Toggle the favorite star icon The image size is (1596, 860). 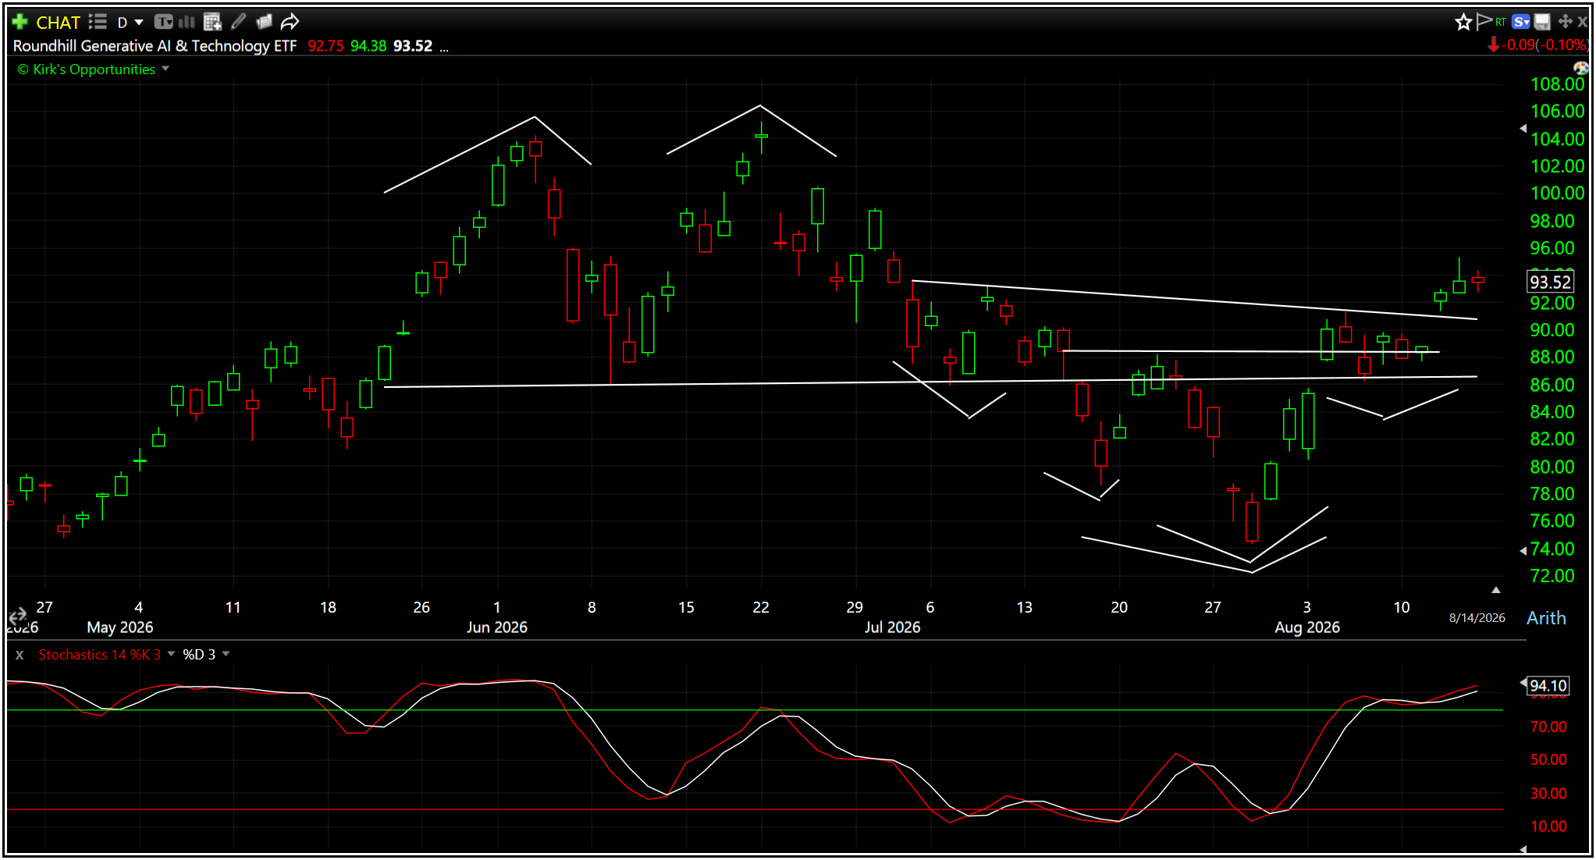[1463, 22]
